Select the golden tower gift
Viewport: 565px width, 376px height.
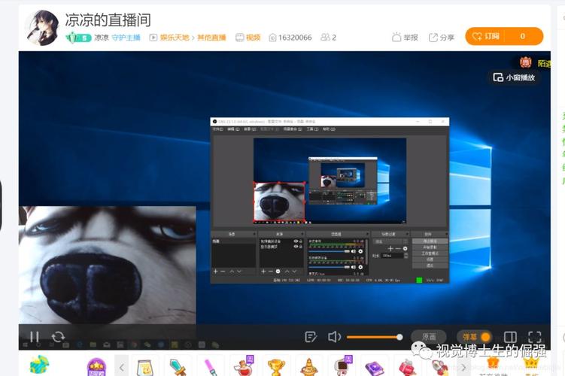[308, 368]
